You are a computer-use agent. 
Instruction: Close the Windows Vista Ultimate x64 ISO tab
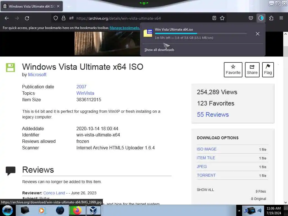[58, 6]
